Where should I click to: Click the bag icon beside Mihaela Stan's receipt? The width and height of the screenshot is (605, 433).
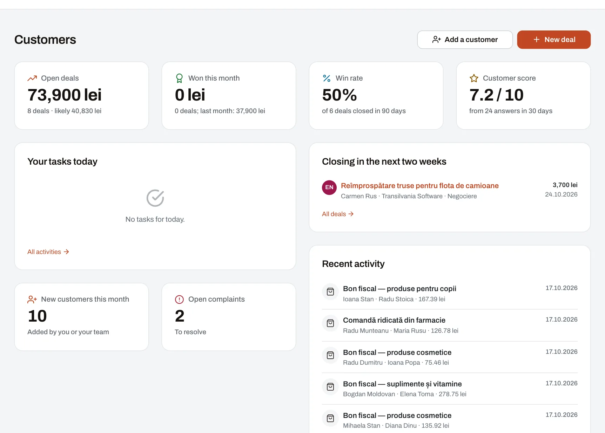(330, 418)
